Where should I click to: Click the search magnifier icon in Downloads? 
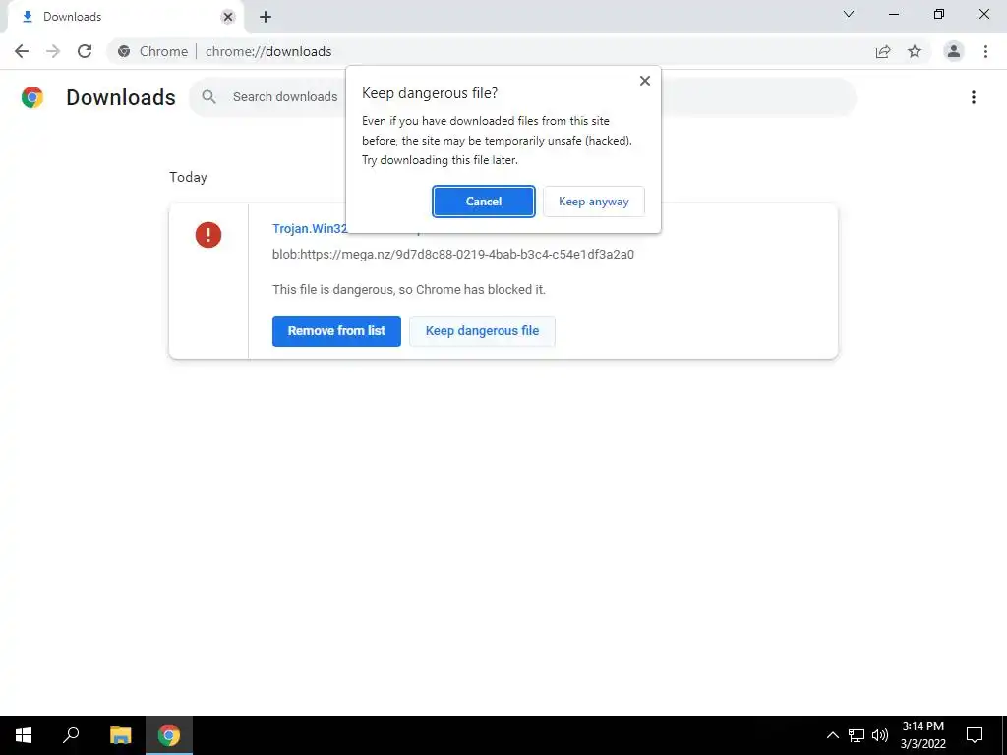pyautogui.click(x=208, y=97)
